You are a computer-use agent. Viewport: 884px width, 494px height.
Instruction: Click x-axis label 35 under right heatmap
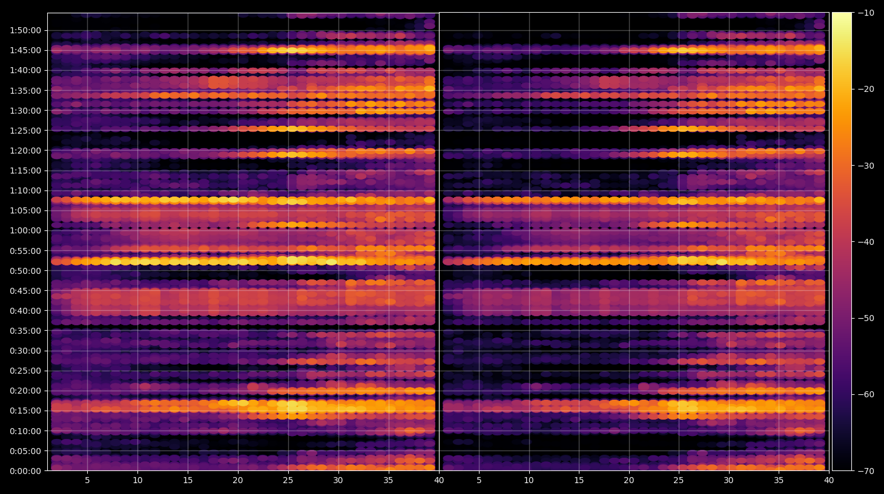(x=779, y=481)
